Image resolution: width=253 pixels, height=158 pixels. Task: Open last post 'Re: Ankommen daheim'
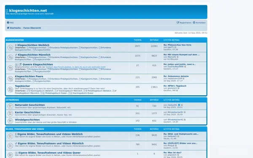coord(176,76)
